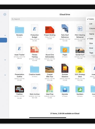Open the 2021 Strategy Deck
The height and width of the screenshot is (129, 95).
point(80,69)
